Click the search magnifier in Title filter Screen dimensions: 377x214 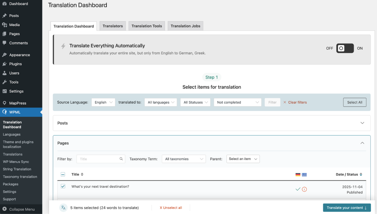[121, 159]
